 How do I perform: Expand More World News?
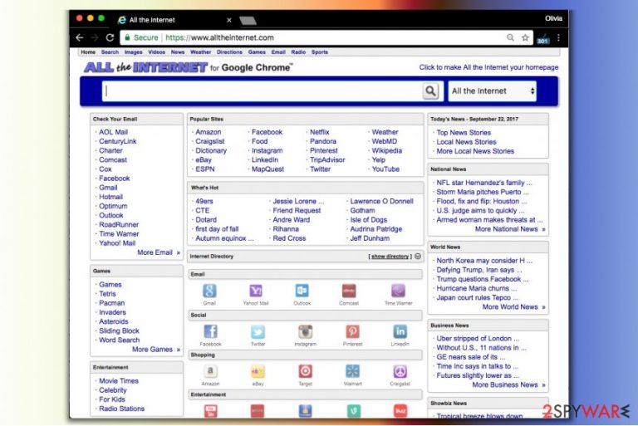click(514, 306)
